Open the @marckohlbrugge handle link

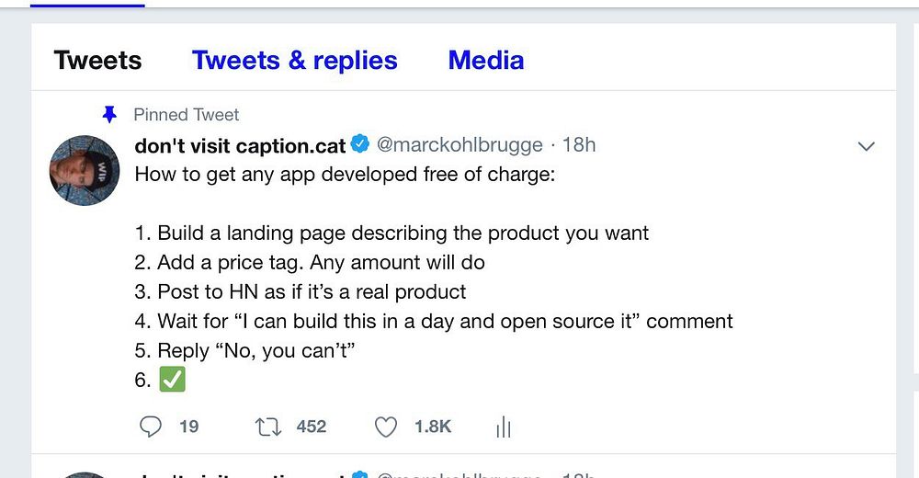(459, 145)
